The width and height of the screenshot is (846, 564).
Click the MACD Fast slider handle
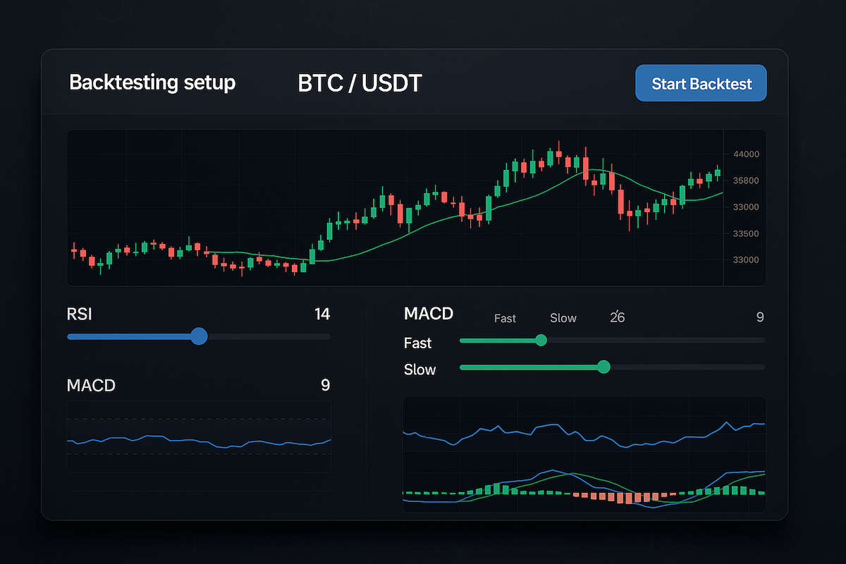point(541,341)
